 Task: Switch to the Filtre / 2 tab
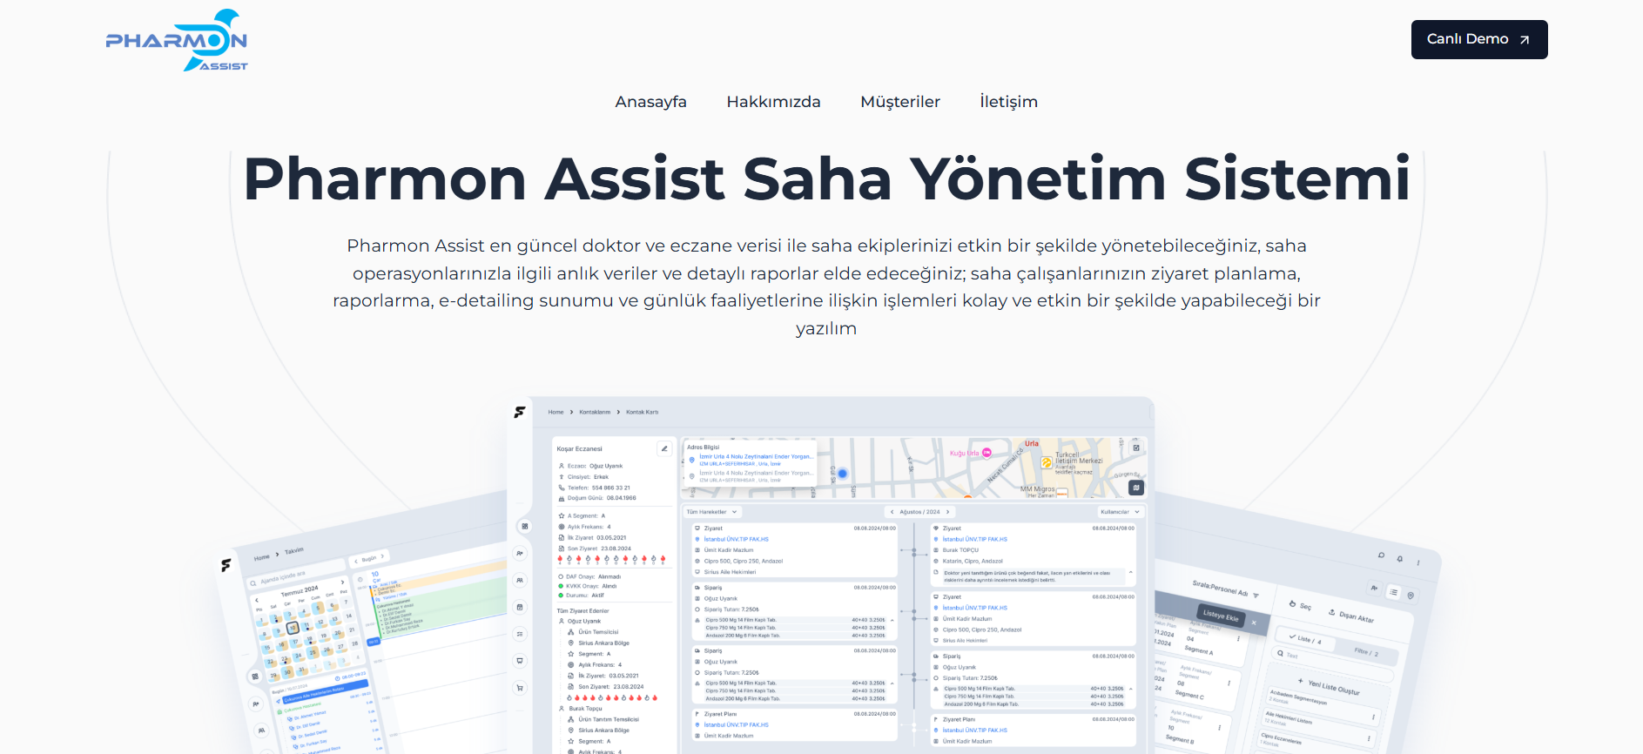point(1366,651)
